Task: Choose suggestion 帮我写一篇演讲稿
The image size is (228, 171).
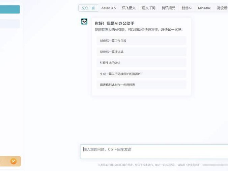Action: [142, 52]
